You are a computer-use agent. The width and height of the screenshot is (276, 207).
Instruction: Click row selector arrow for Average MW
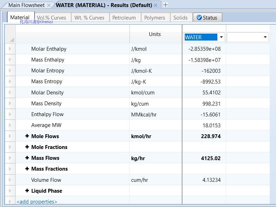10,125
